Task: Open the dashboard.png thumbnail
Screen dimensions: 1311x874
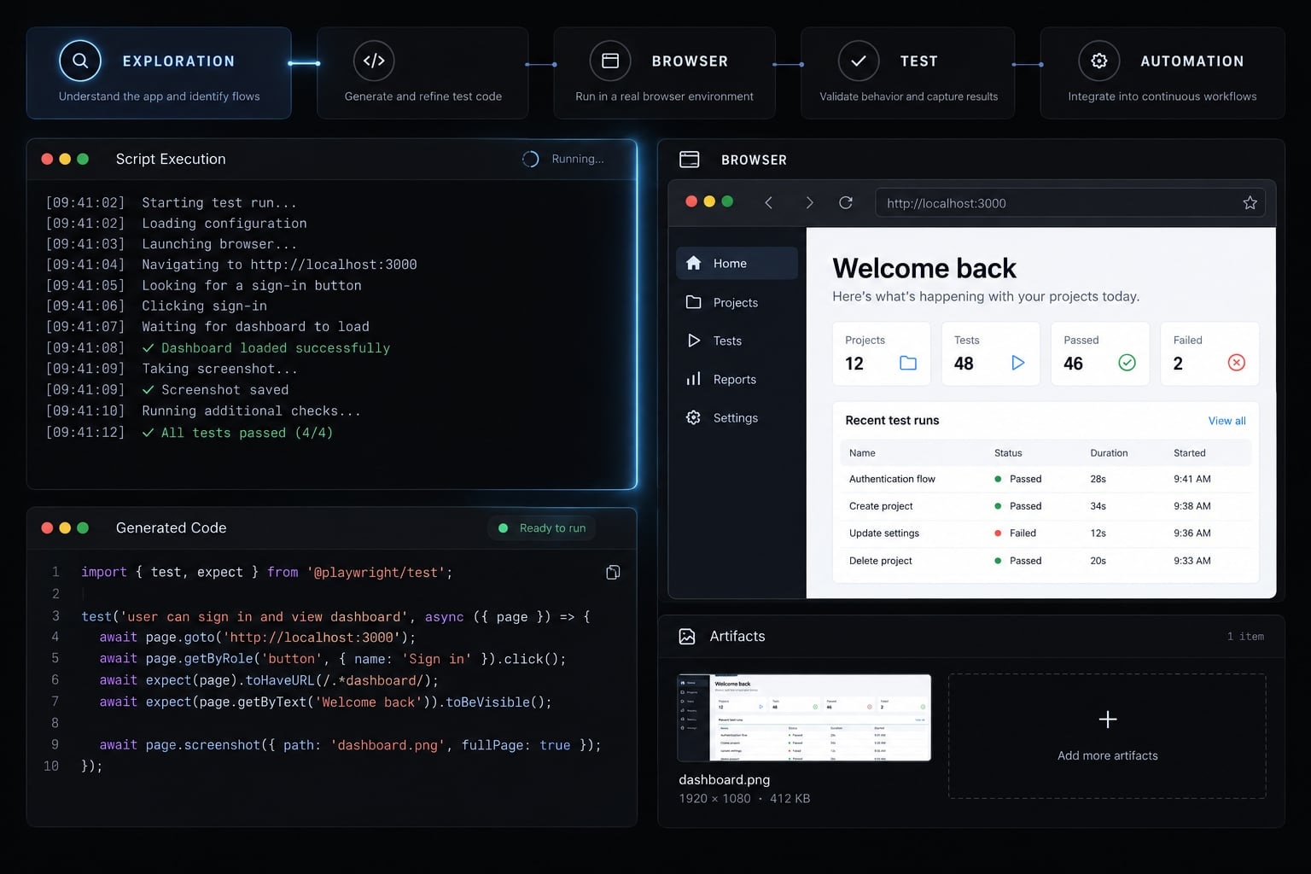Action: 804,718
